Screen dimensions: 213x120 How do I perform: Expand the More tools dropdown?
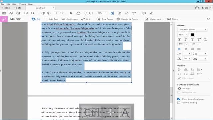(x=180, y=19)
